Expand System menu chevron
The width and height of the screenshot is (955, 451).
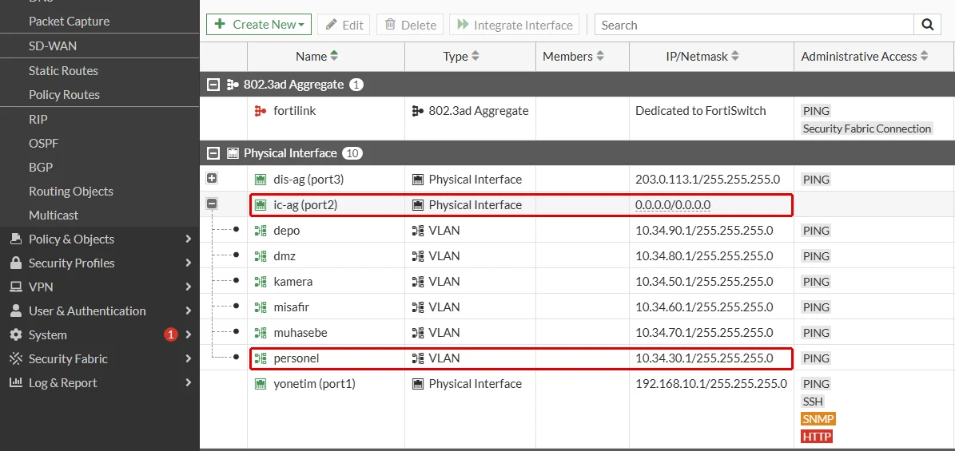click(x=188, y=334)
